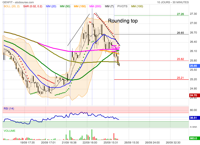This screenshot has width=200, height=145.
Task: Click the 21/09 16:38 time axis label
Action: point(69,142)
